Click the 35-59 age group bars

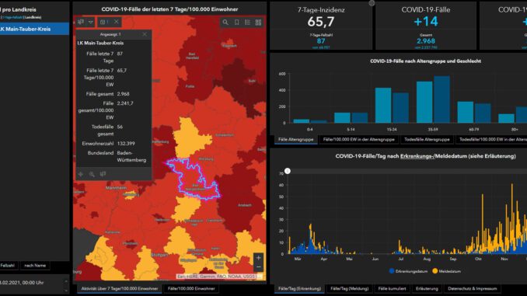pos(433,99)
